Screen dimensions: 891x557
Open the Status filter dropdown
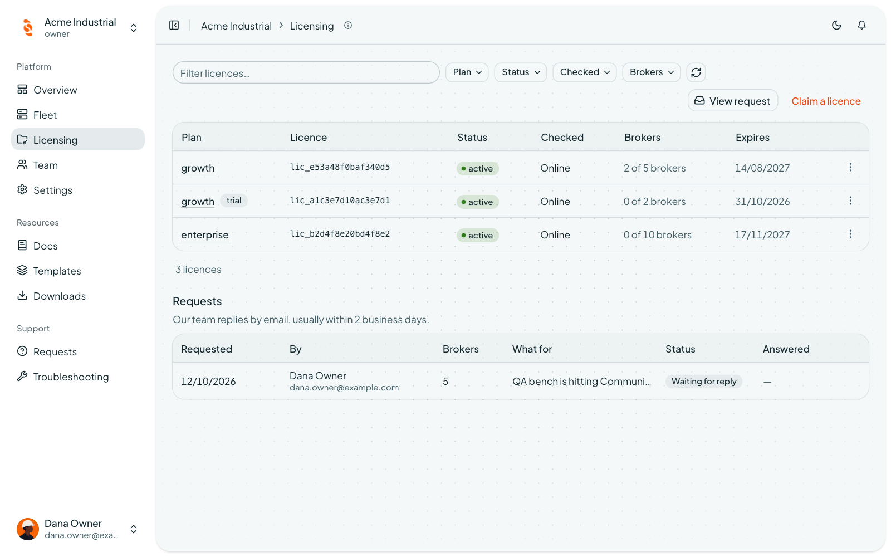521,72
